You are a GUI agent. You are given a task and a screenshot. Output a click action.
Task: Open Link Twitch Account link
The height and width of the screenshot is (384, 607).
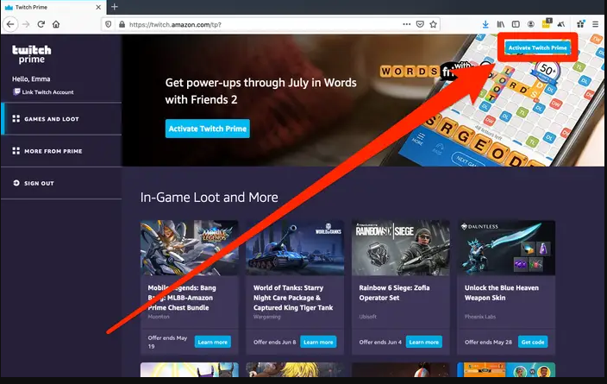pos(47,92)
